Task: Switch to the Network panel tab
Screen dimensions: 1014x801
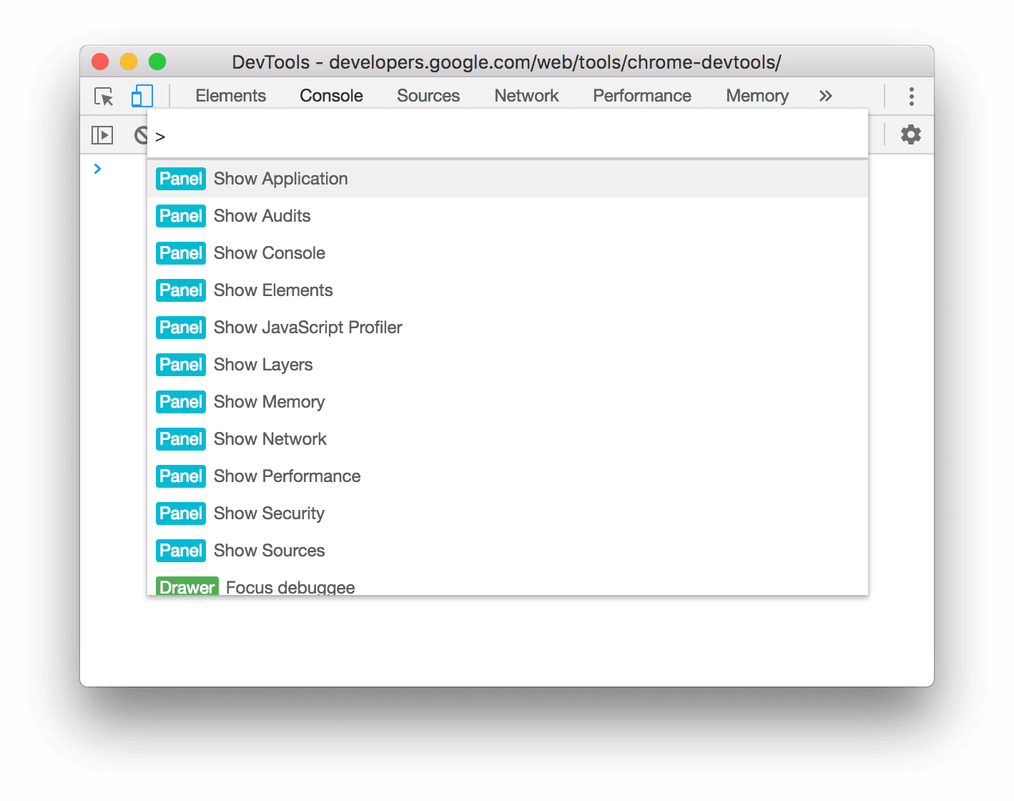Action: point(526,95)
